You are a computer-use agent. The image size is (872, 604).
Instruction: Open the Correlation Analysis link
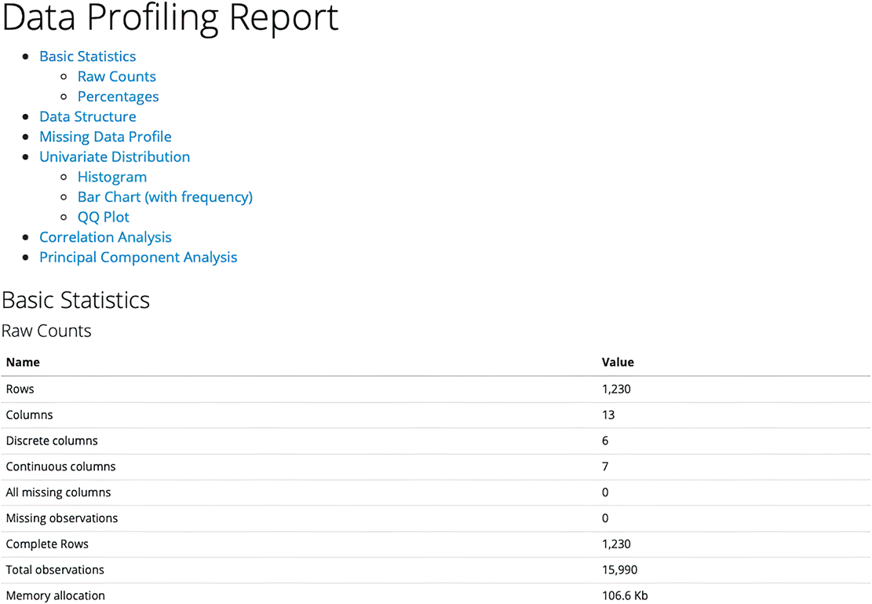pyautogui.click(x=105, y=237)
